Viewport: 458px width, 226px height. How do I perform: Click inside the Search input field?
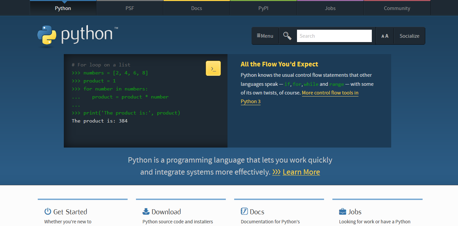tap(334, 35)
